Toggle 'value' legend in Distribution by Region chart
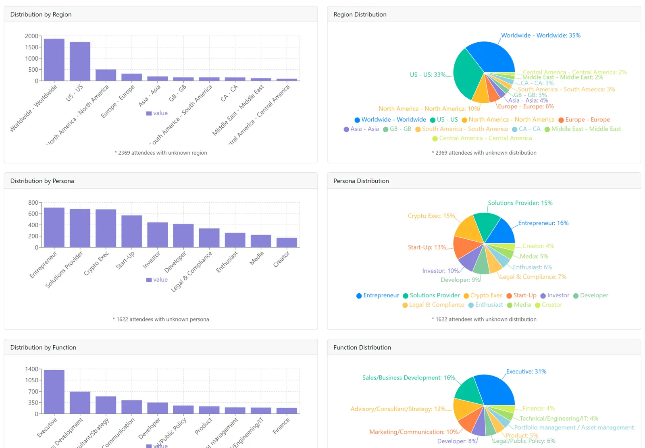Image resolution: width=645 pixels, height=448 pixels. (x=157, y=113)
